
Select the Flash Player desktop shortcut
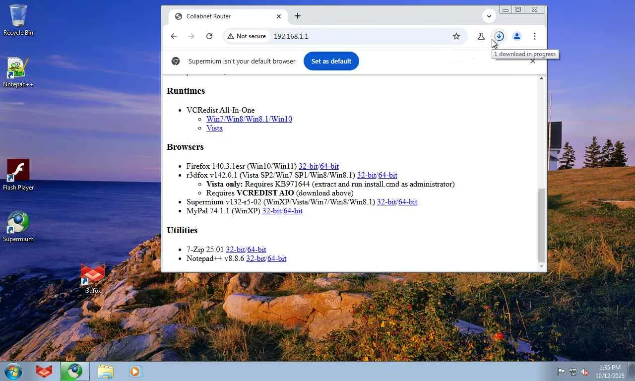pos(18,175)
